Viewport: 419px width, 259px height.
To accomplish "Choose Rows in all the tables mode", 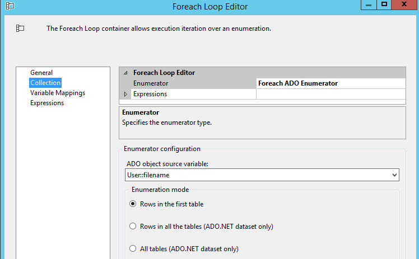I will (133, 227).
